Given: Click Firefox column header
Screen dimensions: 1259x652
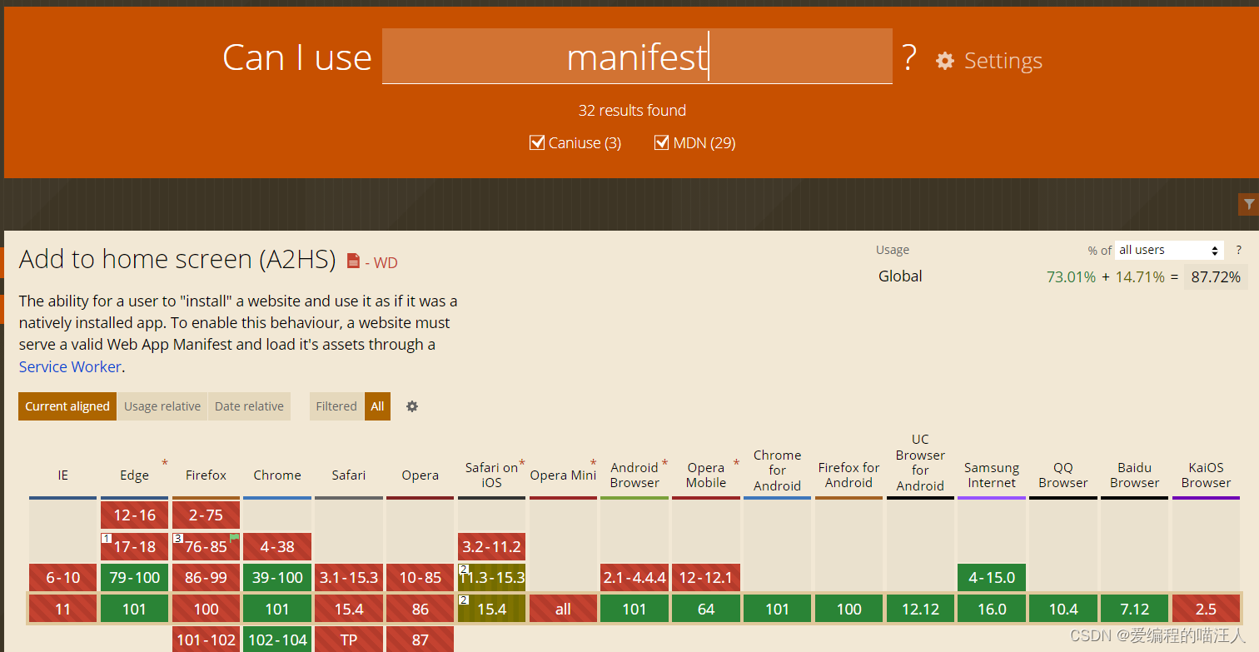Looking at the screenshot, I should pyautogui.click(x=206, y=475).
